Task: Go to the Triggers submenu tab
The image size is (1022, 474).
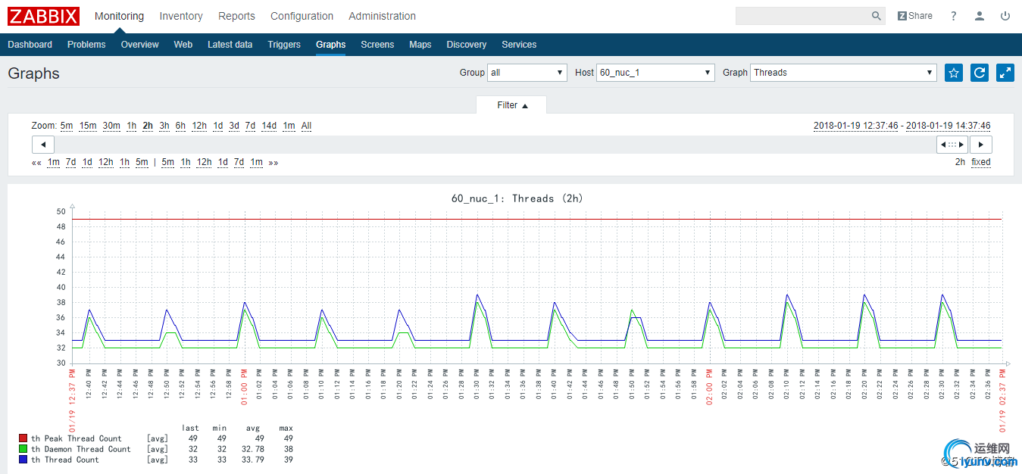Action: click(284, 45)
